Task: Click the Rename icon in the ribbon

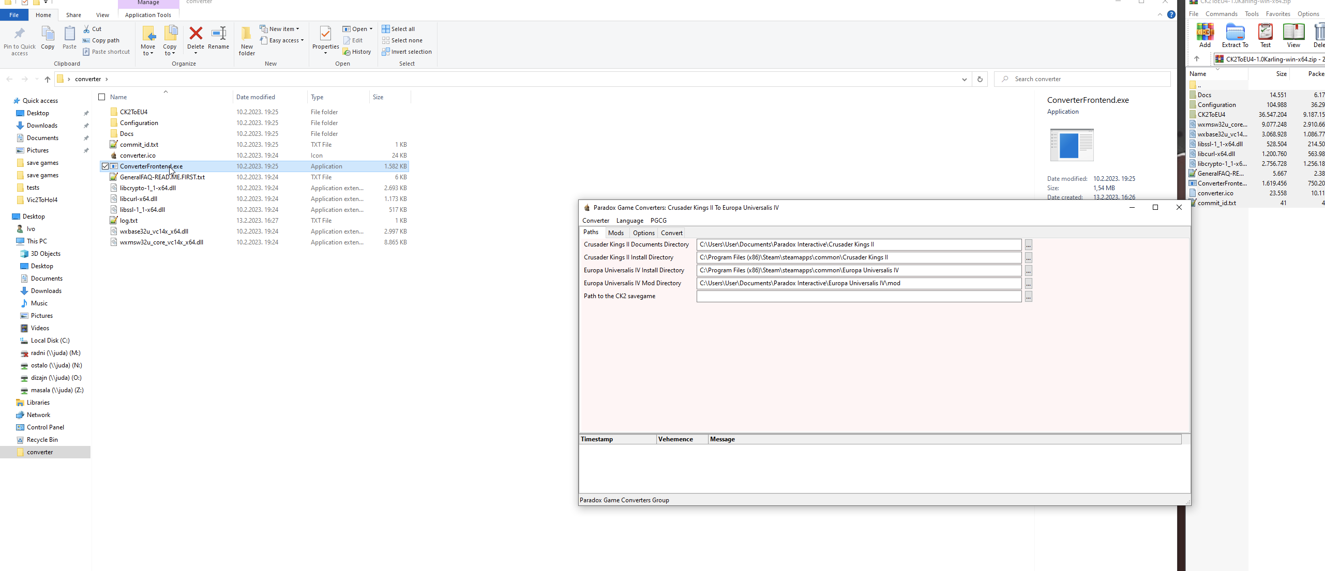Action: [x=218, y=34]
